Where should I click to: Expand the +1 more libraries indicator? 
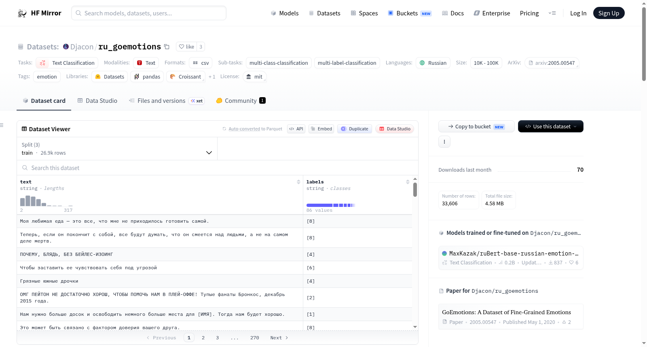point(212,77)
